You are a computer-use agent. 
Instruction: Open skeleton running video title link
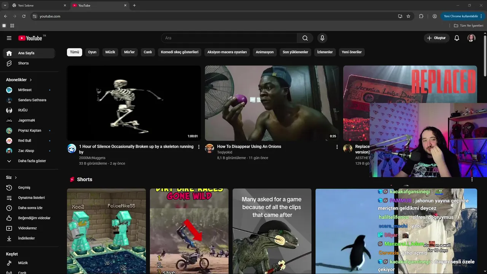pyautogui.click(x=136, y=149)
